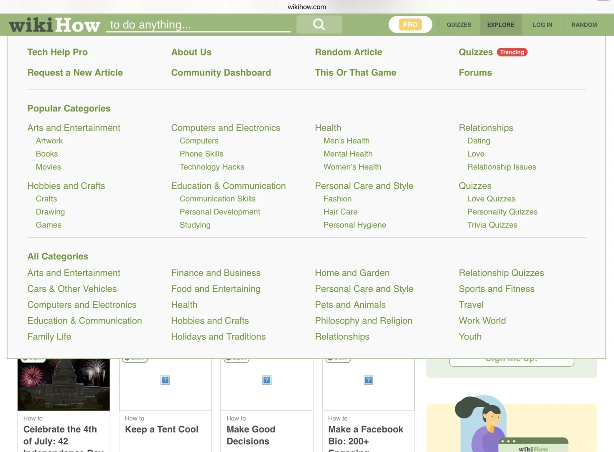The image size is (614, 452).
Task: Visit the About Us page
Action: [x=191, y=52]
